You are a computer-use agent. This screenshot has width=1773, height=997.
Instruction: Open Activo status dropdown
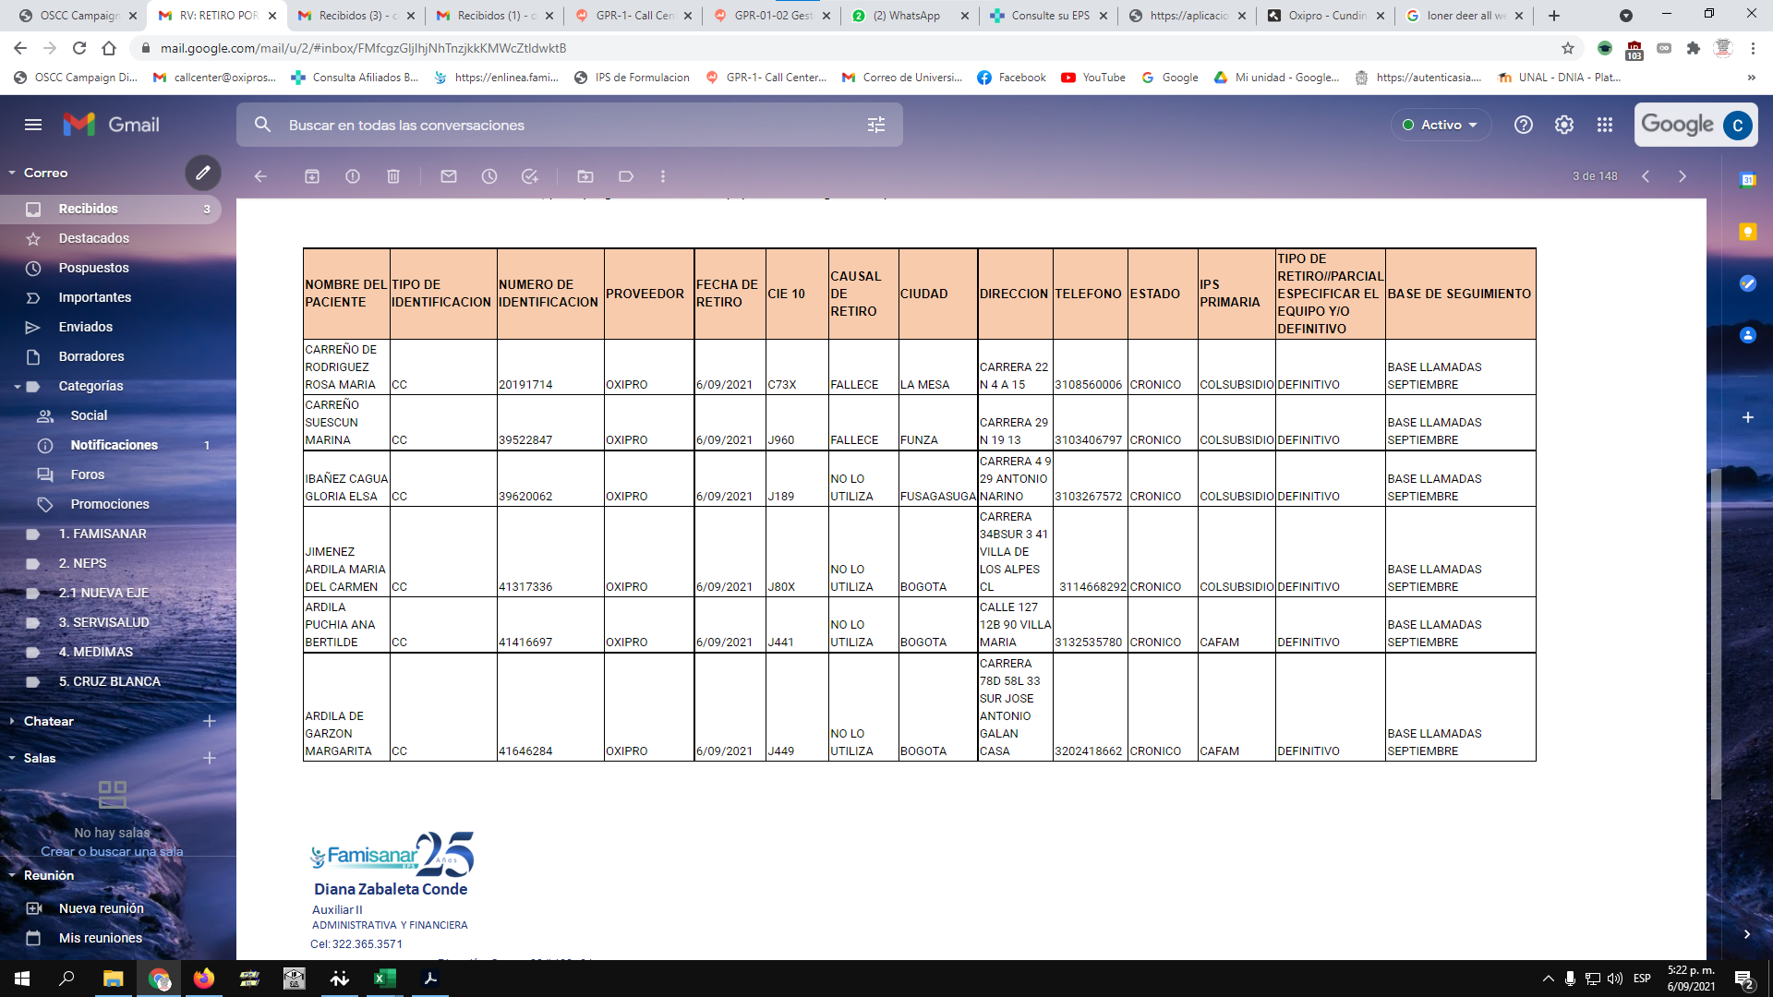pos(1441,125)
